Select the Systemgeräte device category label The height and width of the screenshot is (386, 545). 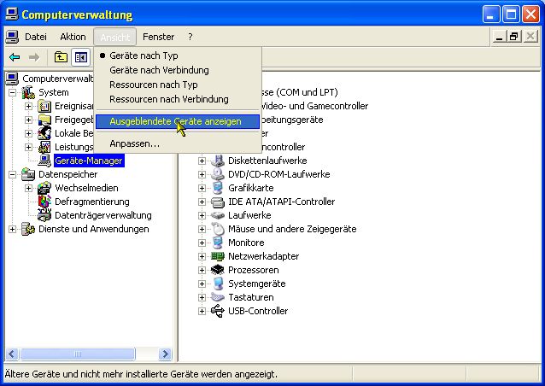click(257, 284)
